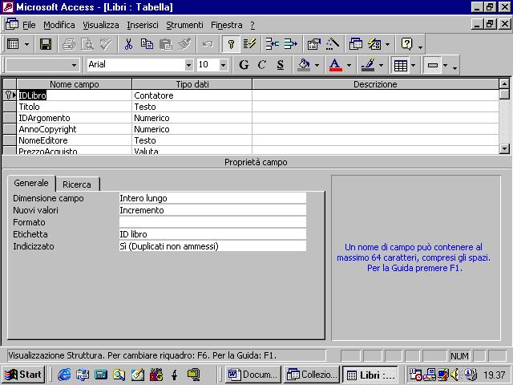Open the File menu
This screenshot has width=513, height=385.
pos(29,25)
